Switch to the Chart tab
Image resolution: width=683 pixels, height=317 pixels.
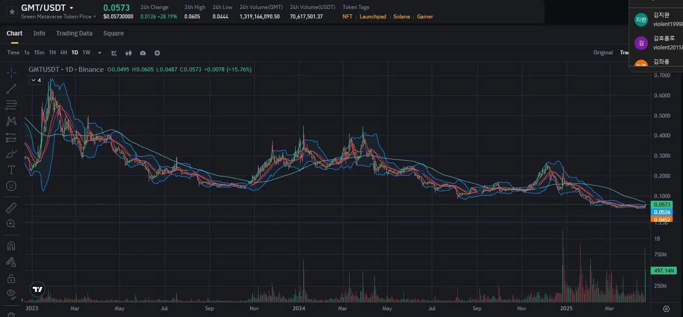pyautogui.click(x=14, y=33)
